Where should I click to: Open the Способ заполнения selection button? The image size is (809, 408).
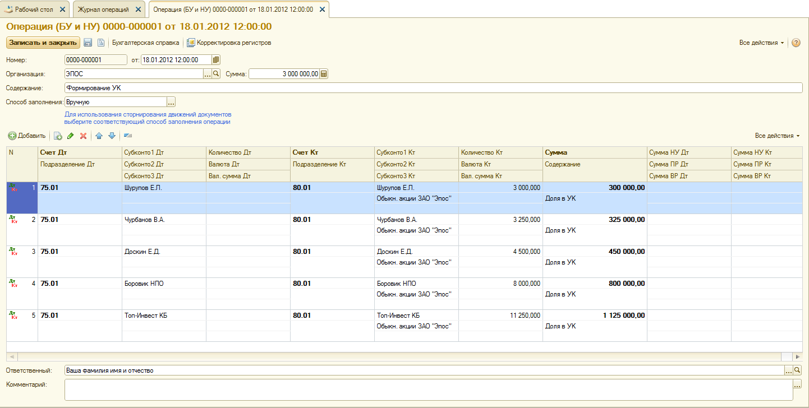tap(171, 102)
